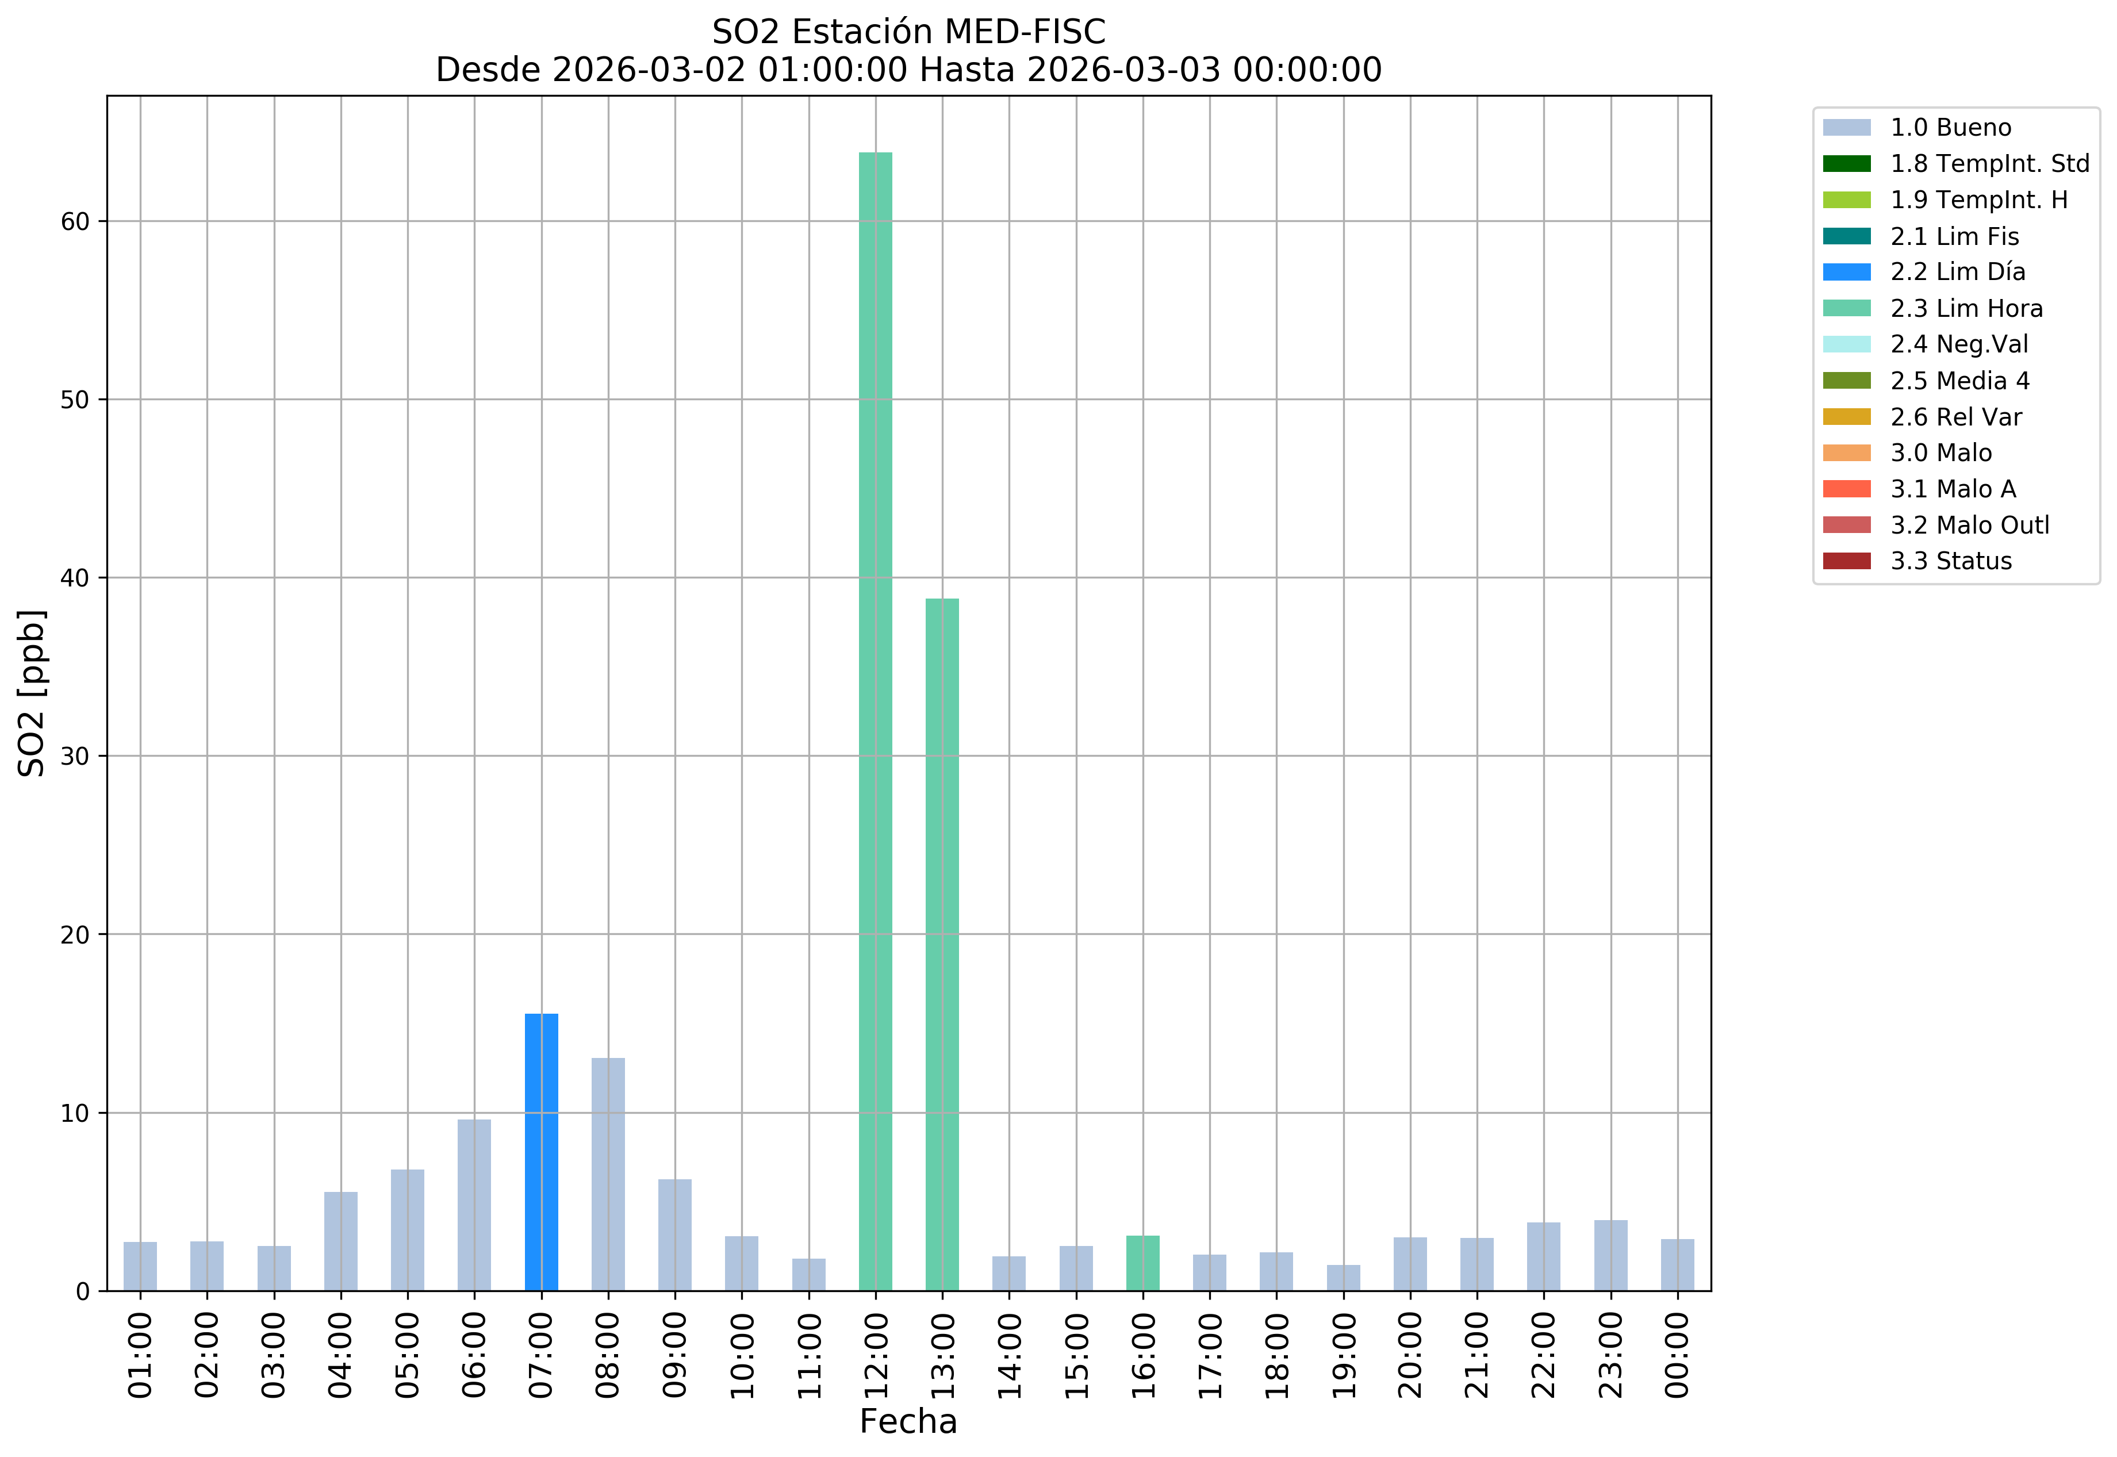Click the chart title SO2 Estación MED-FISC
This screenshot has width=2117, height=1457.
point(908,32)
